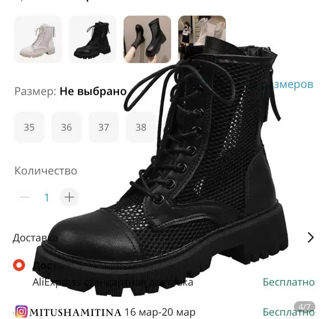328x319 pixels.
Task: Open the size chart link
Action: point(291,84)
